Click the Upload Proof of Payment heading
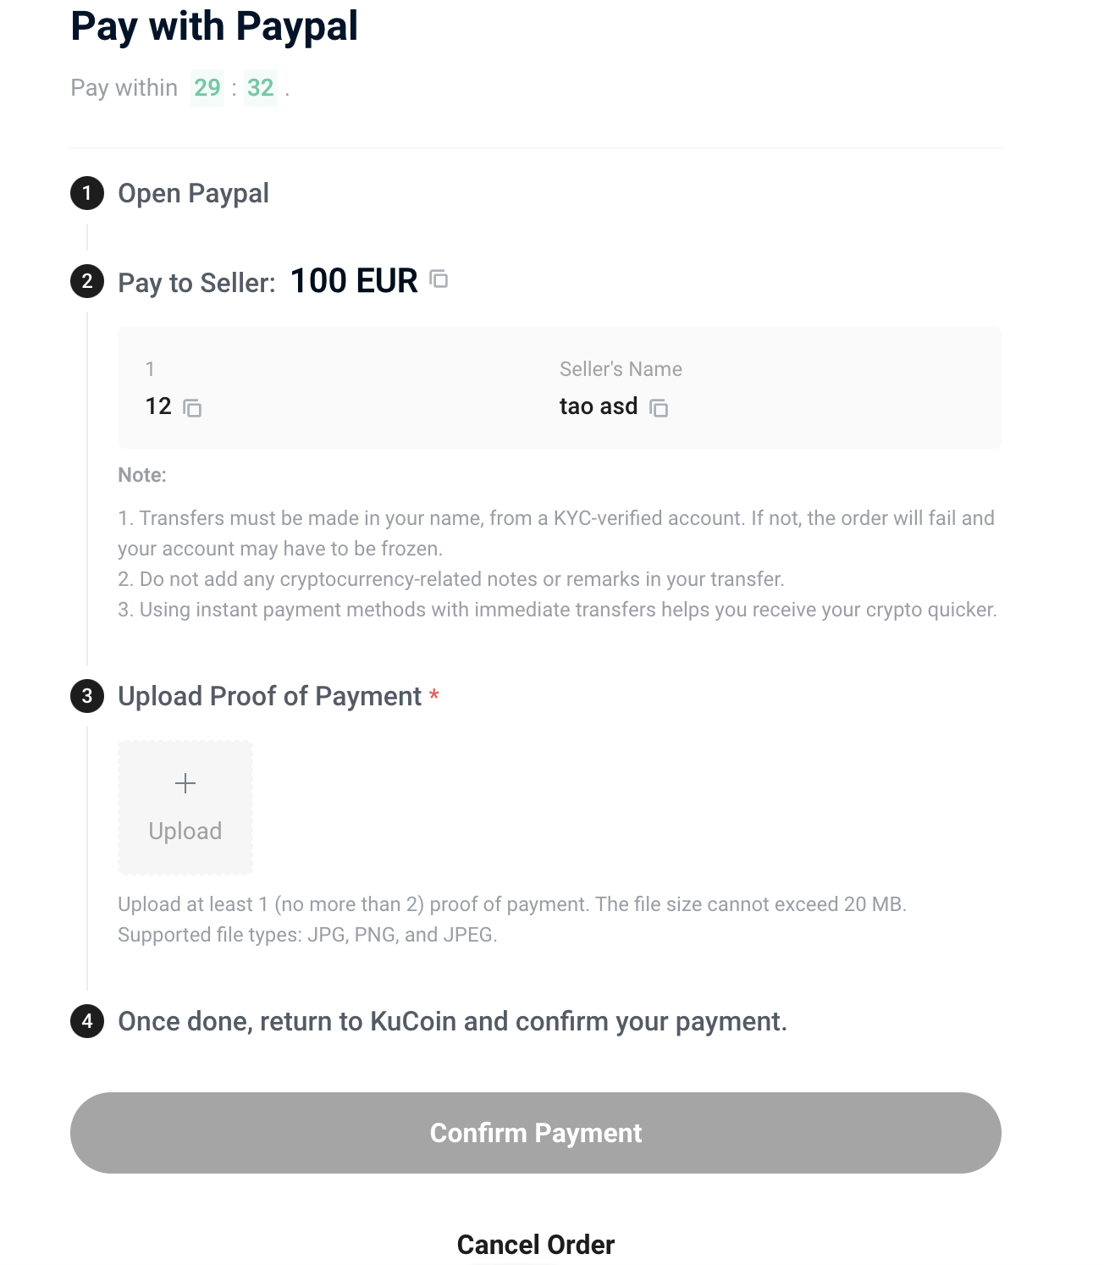Screen dimensions: 1104x1265 point(269,696)
